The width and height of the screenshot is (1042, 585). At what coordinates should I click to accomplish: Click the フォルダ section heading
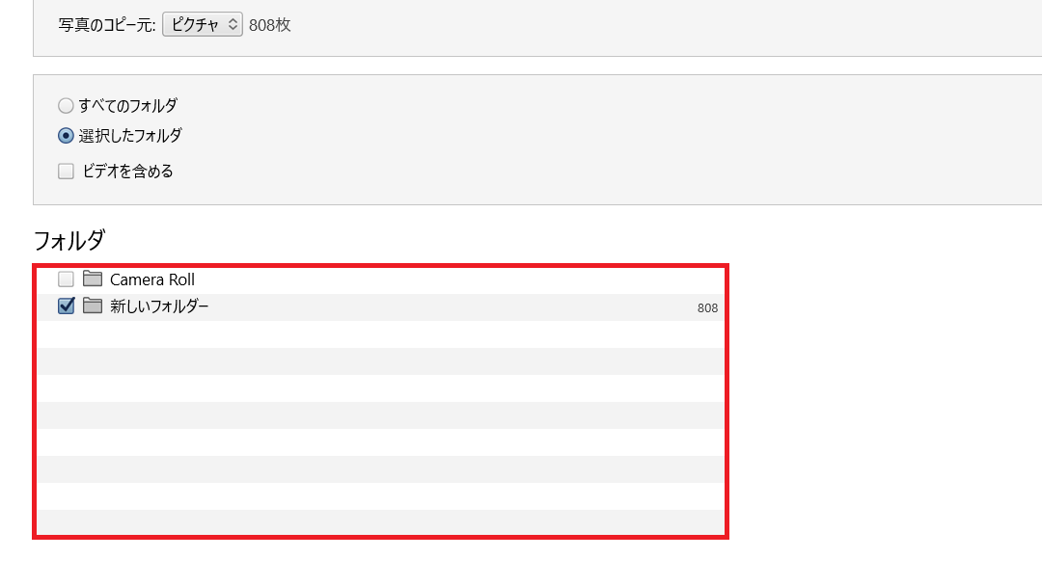pos(69,240)
